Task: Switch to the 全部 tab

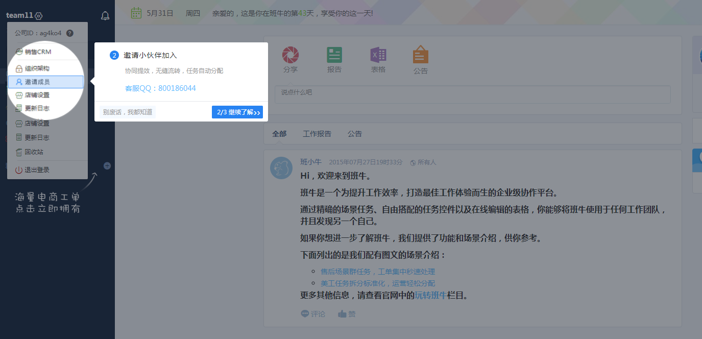Action: pos(279,134)
